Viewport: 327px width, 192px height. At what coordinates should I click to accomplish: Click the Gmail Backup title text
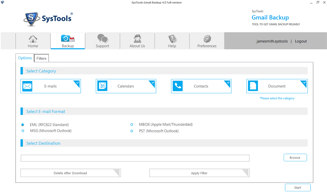[x=270, y=18]
